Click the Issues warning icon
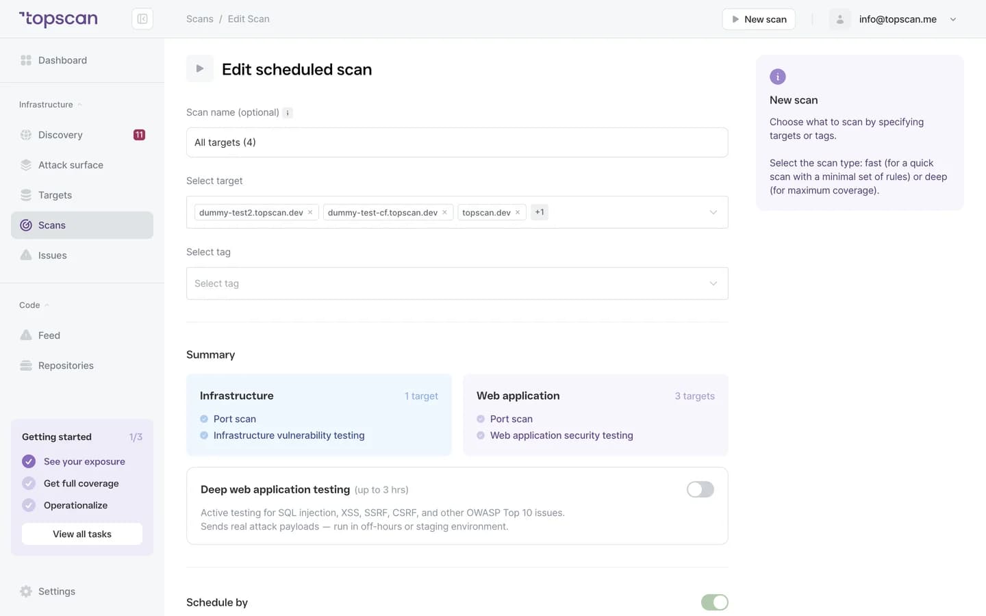The width and height of the screenshot is (986, 616). coord(26,255)
